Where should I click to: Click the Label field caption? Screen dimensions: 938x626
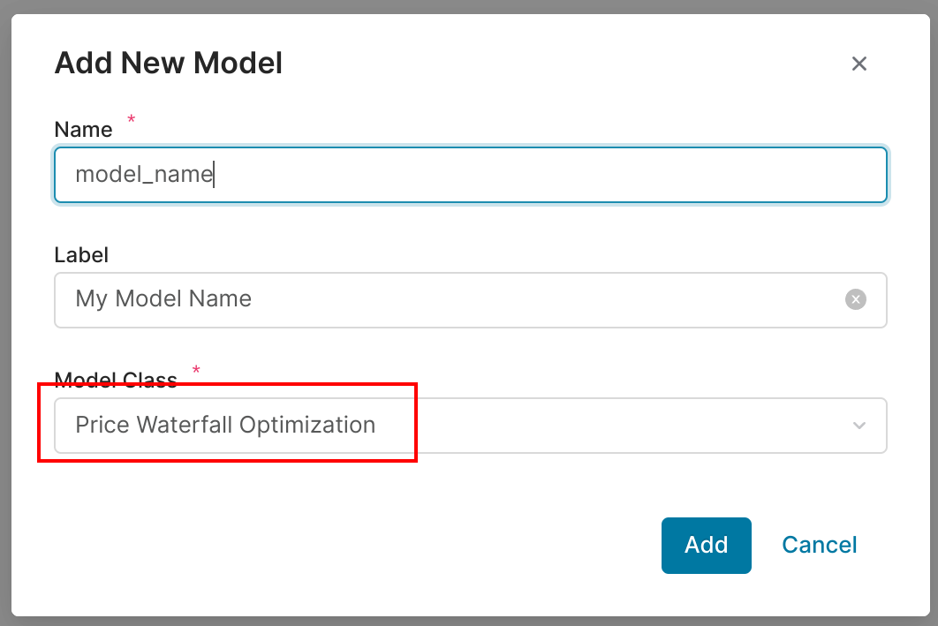tap(81, 255)
